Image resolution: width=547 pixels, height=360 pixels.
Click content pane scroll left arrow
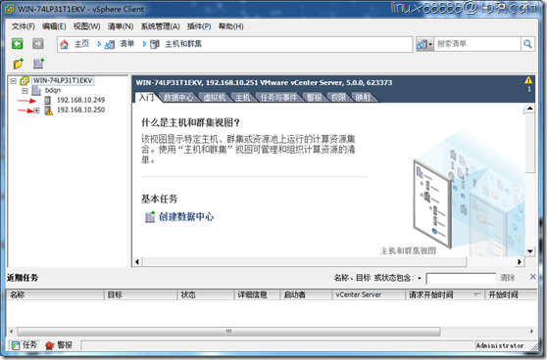pos(137,262)
